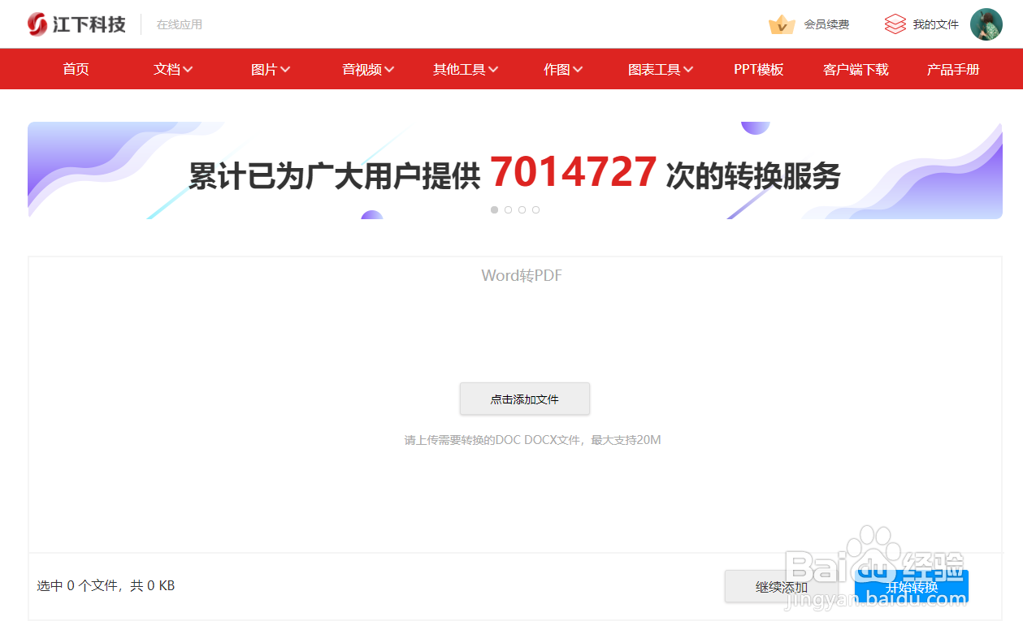Expand the 作图 dropdown menu
Image resolution: width=1023 pixels, height=634 pixels.
pos(562,69)
